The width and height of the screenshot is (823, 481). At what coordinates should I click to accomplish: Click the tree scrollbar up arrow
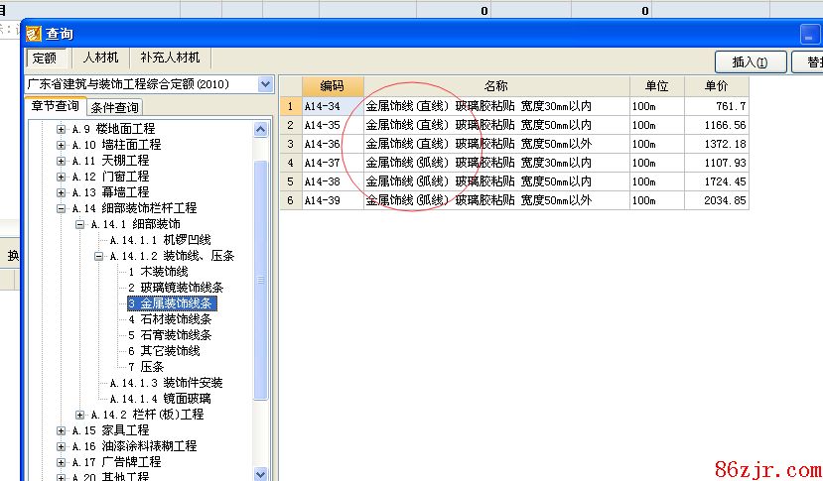click(x=262, y=129)
